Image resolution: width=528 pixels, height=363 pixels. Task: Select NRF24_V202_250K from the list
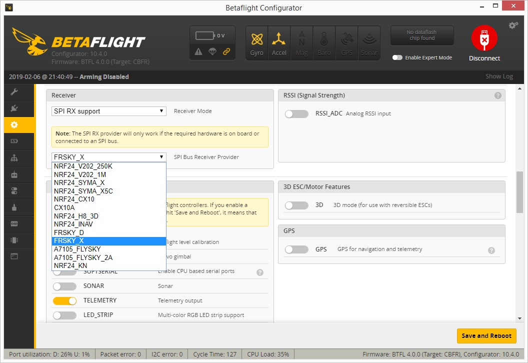[x=109, y=166]
